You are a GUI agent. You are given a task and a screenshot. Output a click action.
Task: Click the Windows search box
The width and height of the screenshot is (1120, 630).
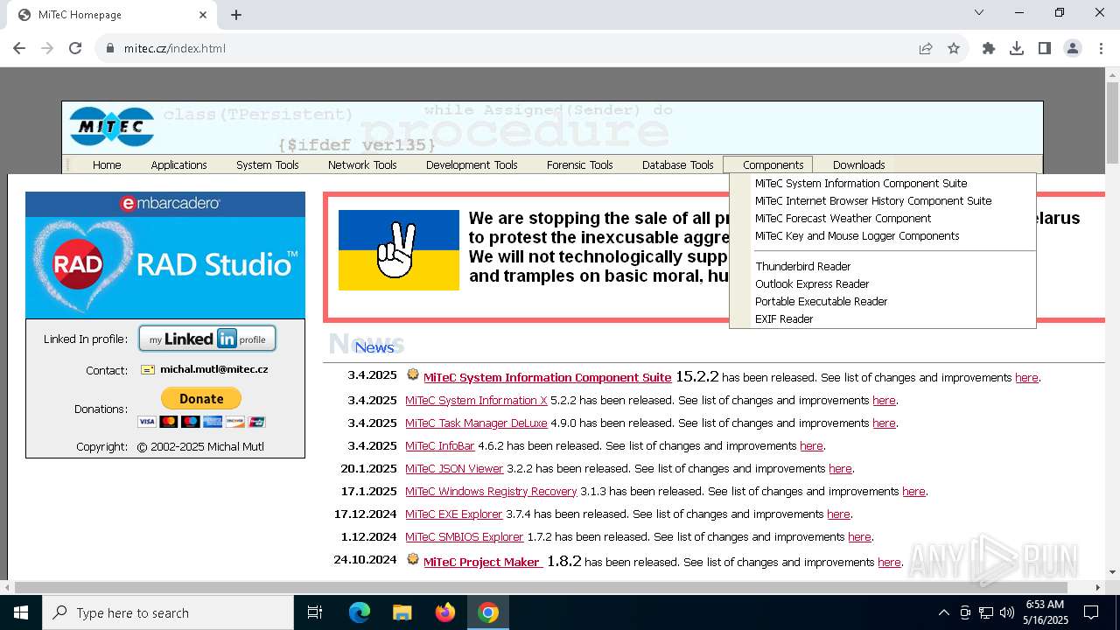point(168,612)
